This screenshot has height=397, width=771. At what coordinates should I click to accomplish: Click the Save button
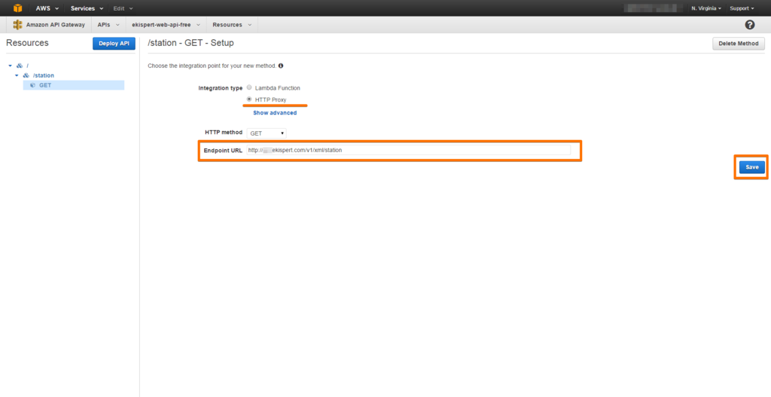[752, 167]
